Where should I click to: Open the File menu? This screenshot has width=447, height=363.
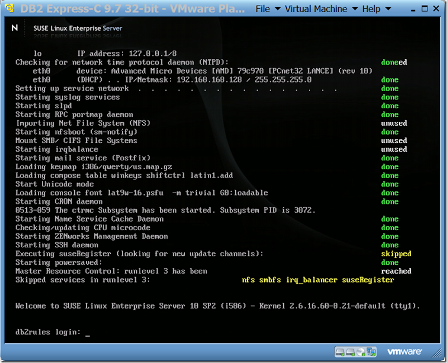pos(268,9)
